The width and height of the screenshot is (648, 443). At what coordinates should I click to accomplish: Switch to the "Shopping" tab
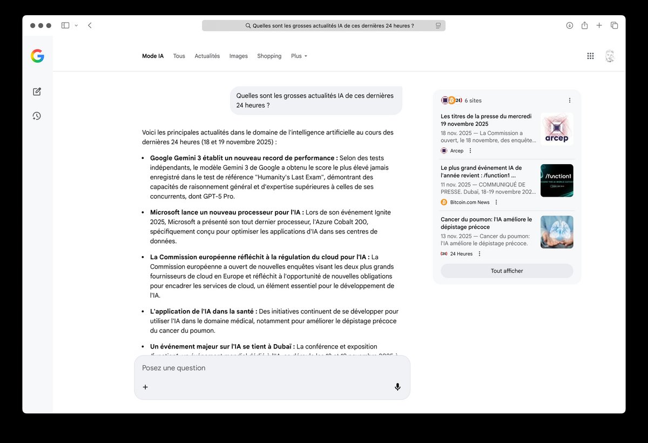pyautogui.click(x=269, y=56)
